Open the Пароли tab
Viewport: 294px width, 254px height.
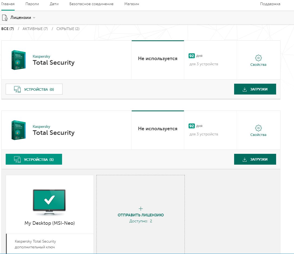click(x=32, y=4)
